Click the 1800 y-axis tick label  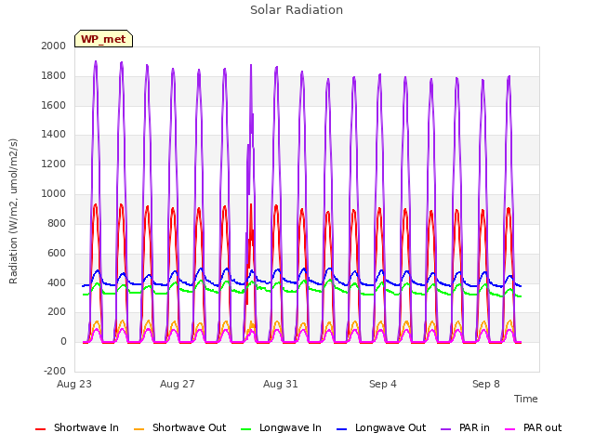coord(54,76)
